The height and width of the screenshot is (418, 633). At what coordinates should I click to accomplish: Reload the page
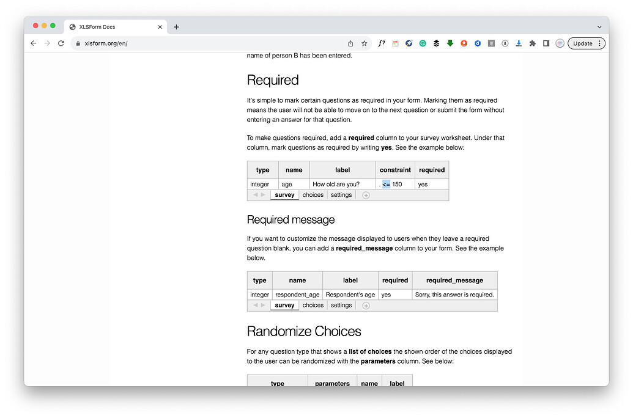(x=61, y=43)
